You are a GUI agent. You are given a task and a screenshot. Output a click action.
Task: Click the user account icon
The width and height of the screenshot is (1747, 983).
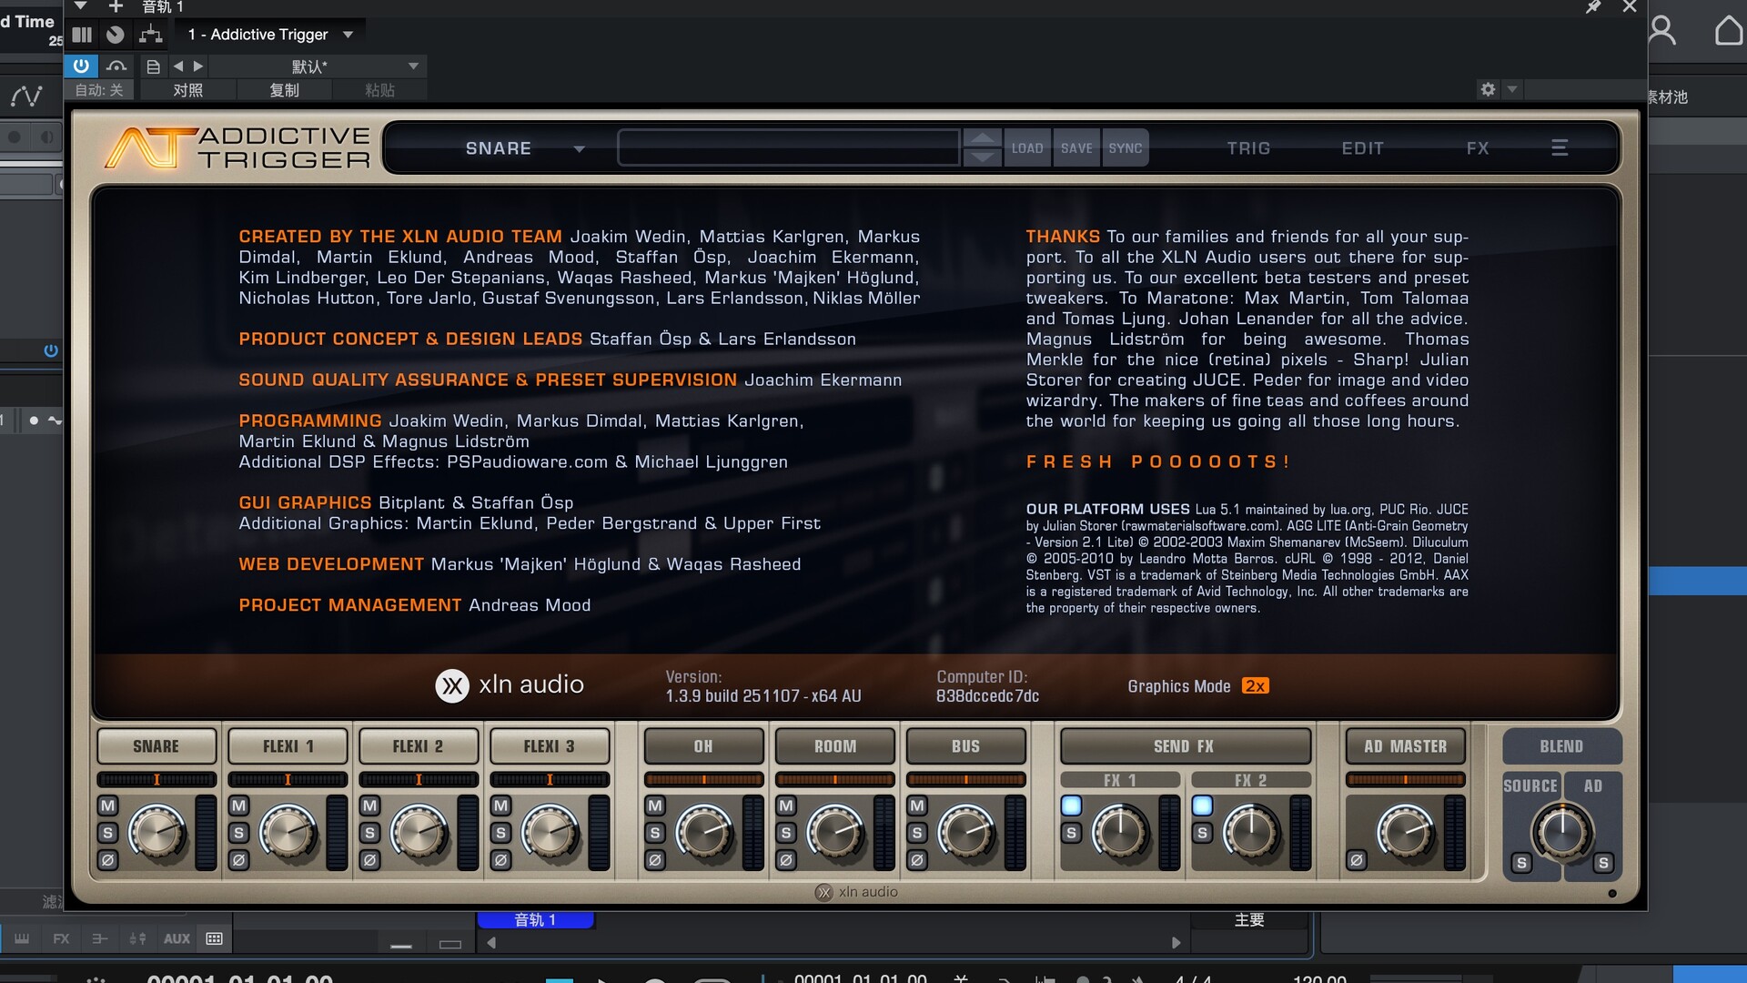[1661, 31]
